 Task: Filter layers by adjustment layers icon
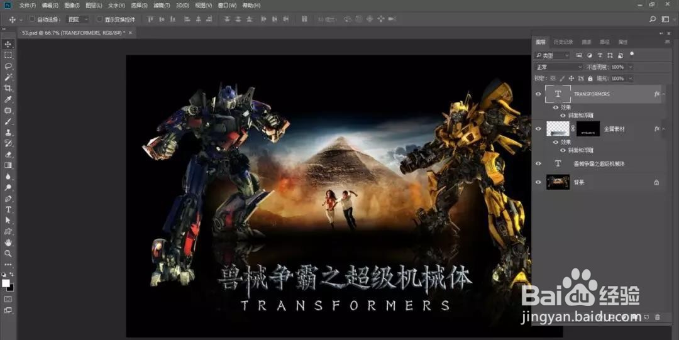point(589,55)
